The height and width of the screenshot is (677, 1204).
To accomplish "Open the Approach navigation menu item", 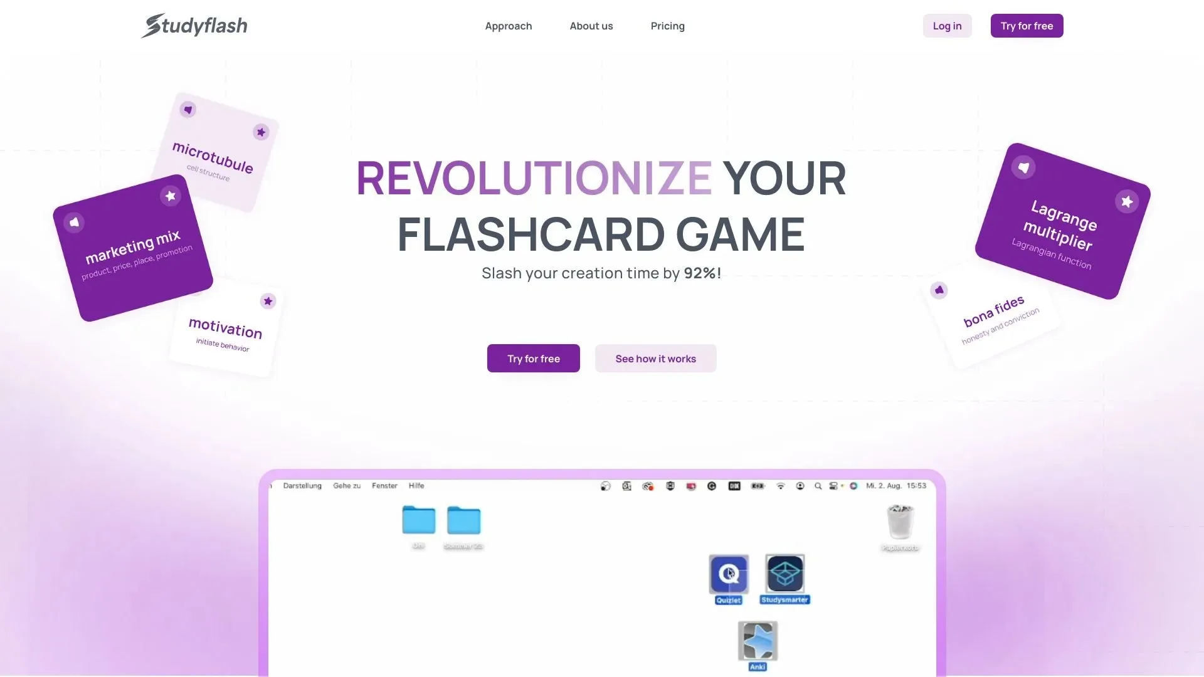I will click(x=508, y=26).
